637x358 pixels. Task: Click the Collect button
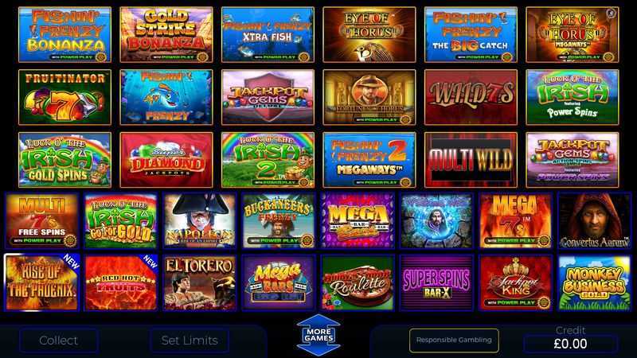coord(58,340)
